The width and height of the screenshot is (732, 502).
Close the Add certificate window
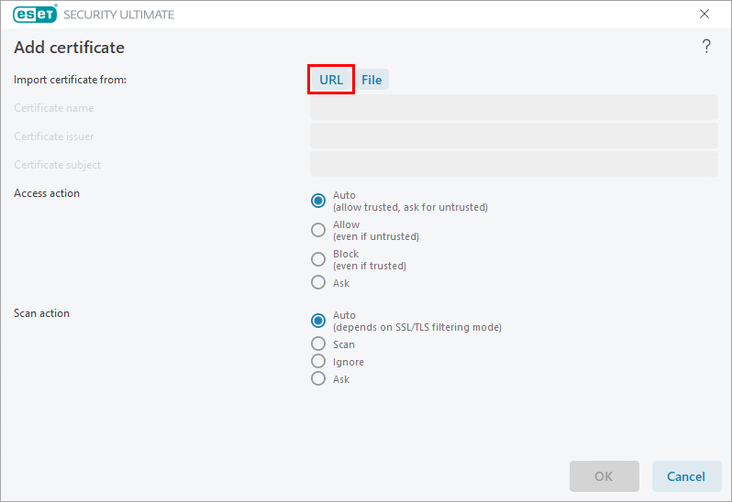point(704,15)
